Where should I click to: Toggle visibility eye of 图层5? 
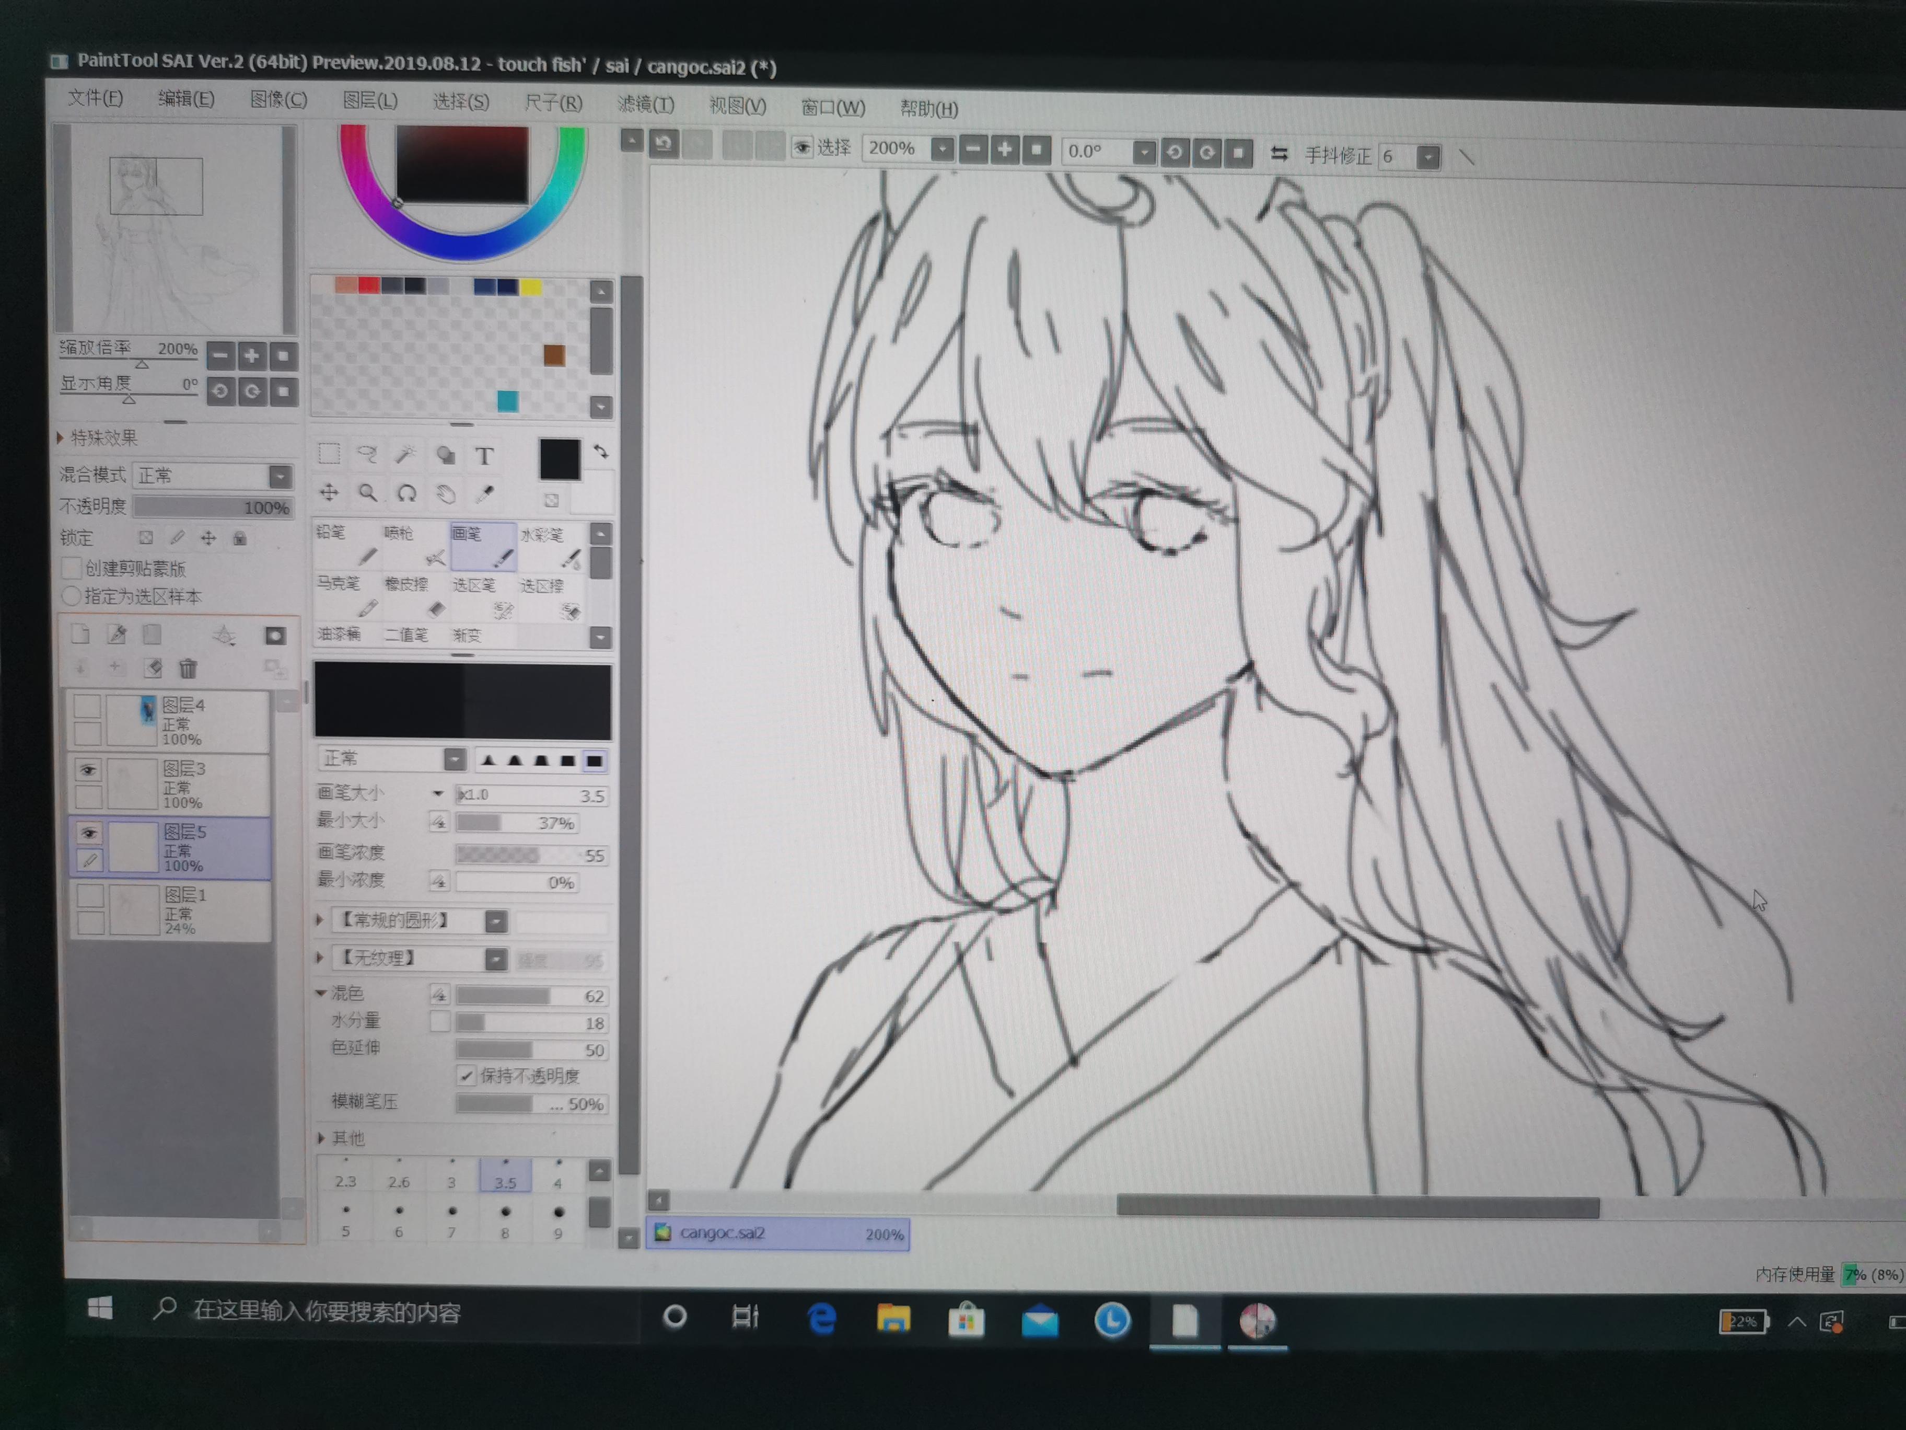click(x=89, y=833)
